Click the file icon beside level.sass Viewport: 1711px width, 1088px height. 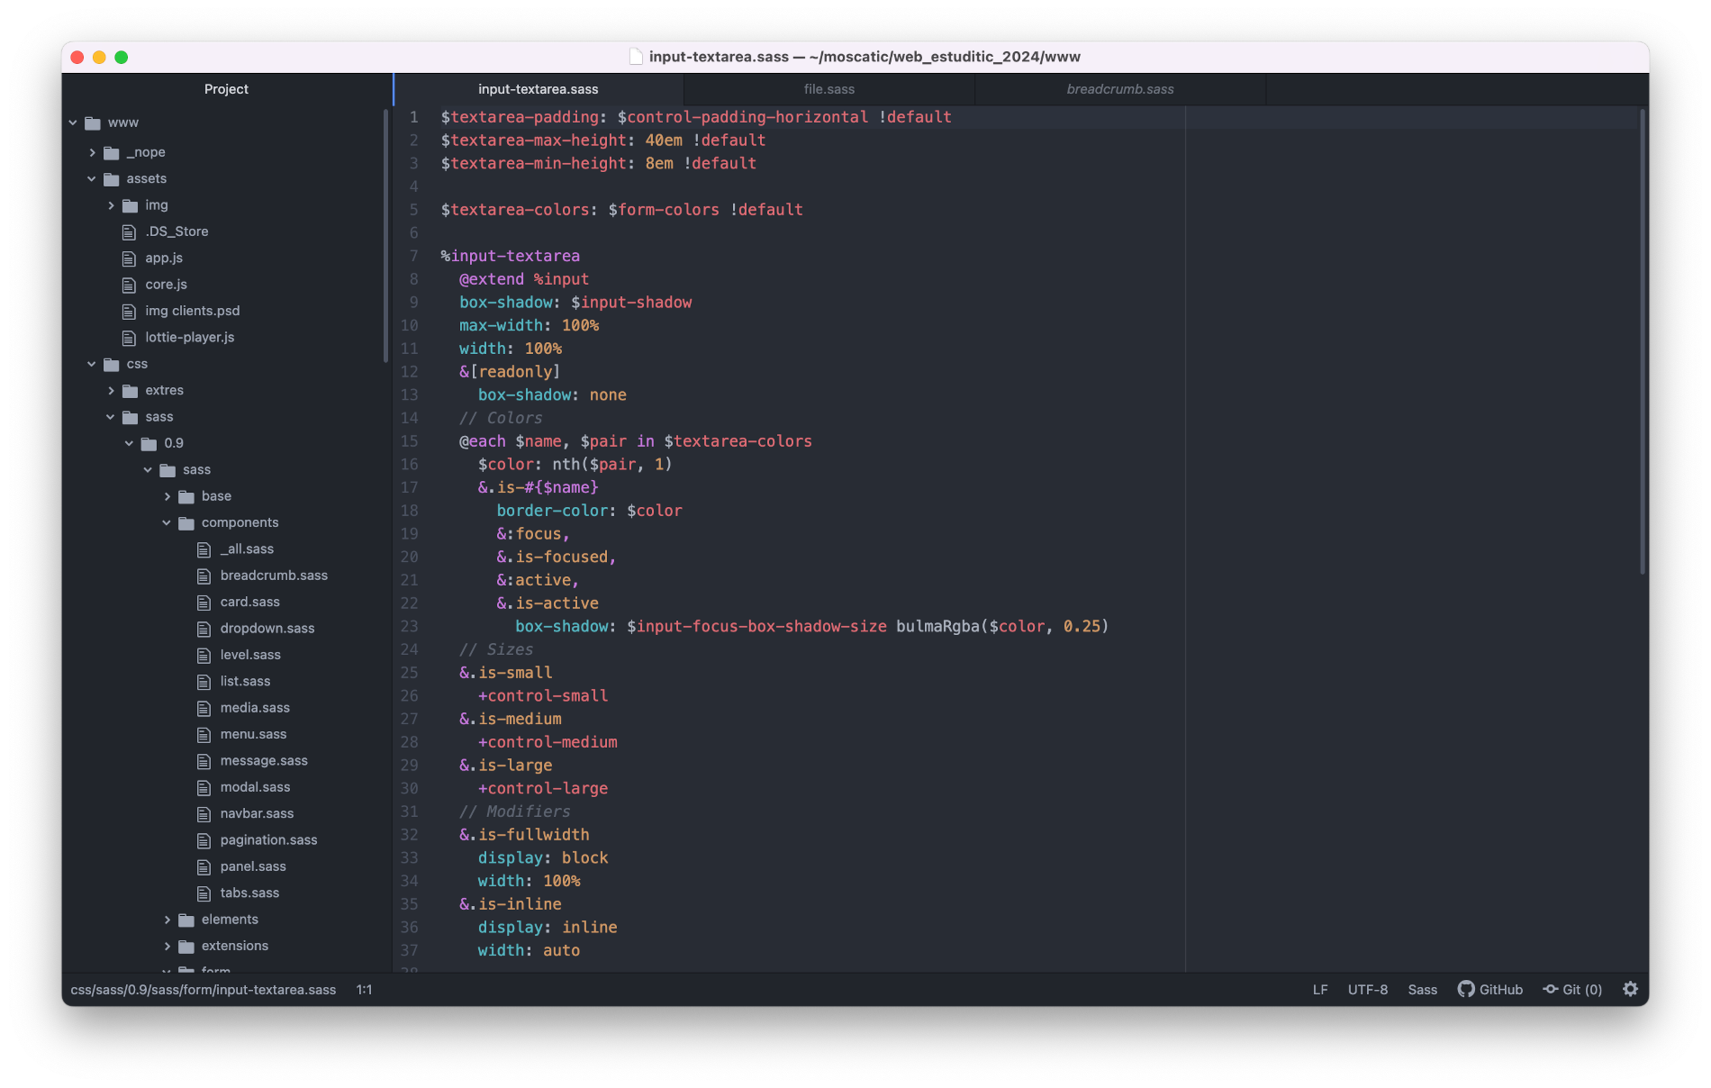tap(204, 656)
